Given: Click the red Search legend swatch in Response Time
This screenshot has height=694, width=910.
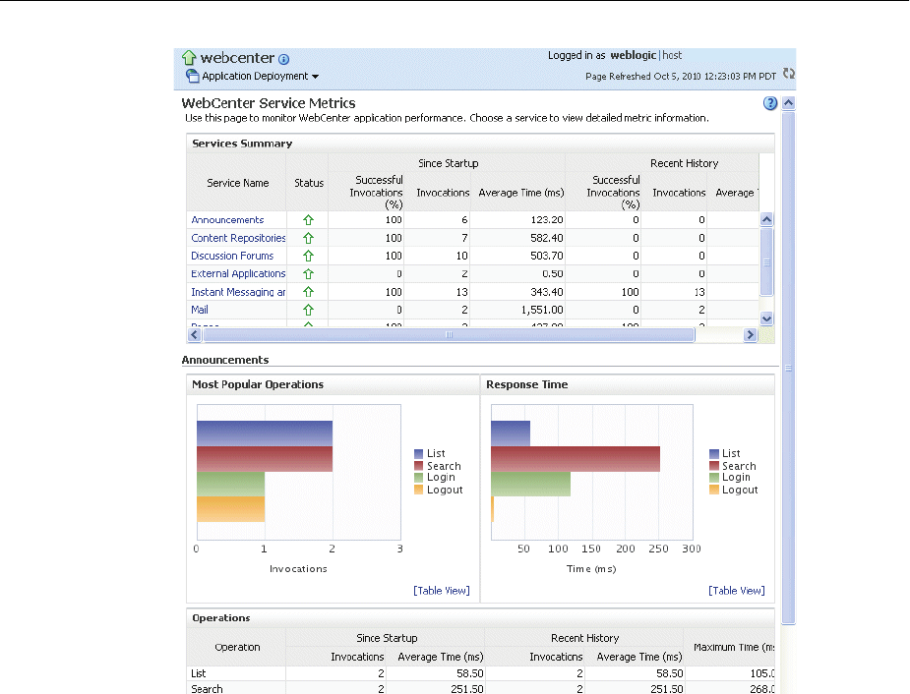Looking at the screenshot, I should (x=713, y=466).
